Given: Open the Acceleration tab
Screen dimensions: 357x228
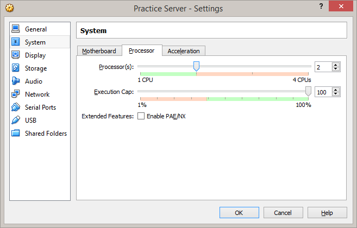Looking at the screenshot, I should coord(183,51).
